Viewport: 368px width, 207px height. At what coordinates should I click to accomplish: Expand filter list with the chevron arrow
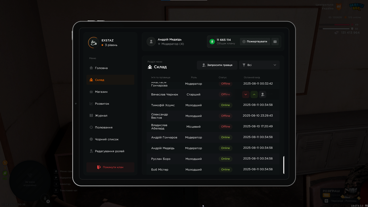[275, 65]
